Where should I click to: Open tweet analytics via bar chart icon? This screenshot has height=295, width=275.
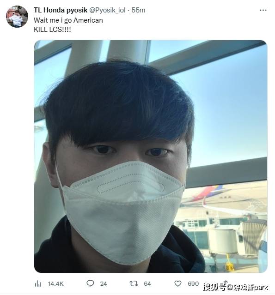point(38,283)
